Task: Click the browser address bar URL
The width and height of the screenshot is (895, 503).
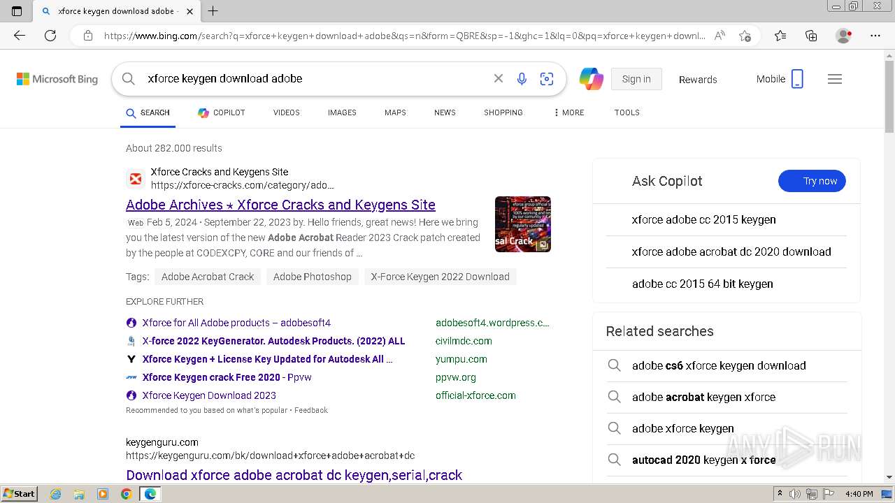Action: pyautogui.click(x=404, y=36)
